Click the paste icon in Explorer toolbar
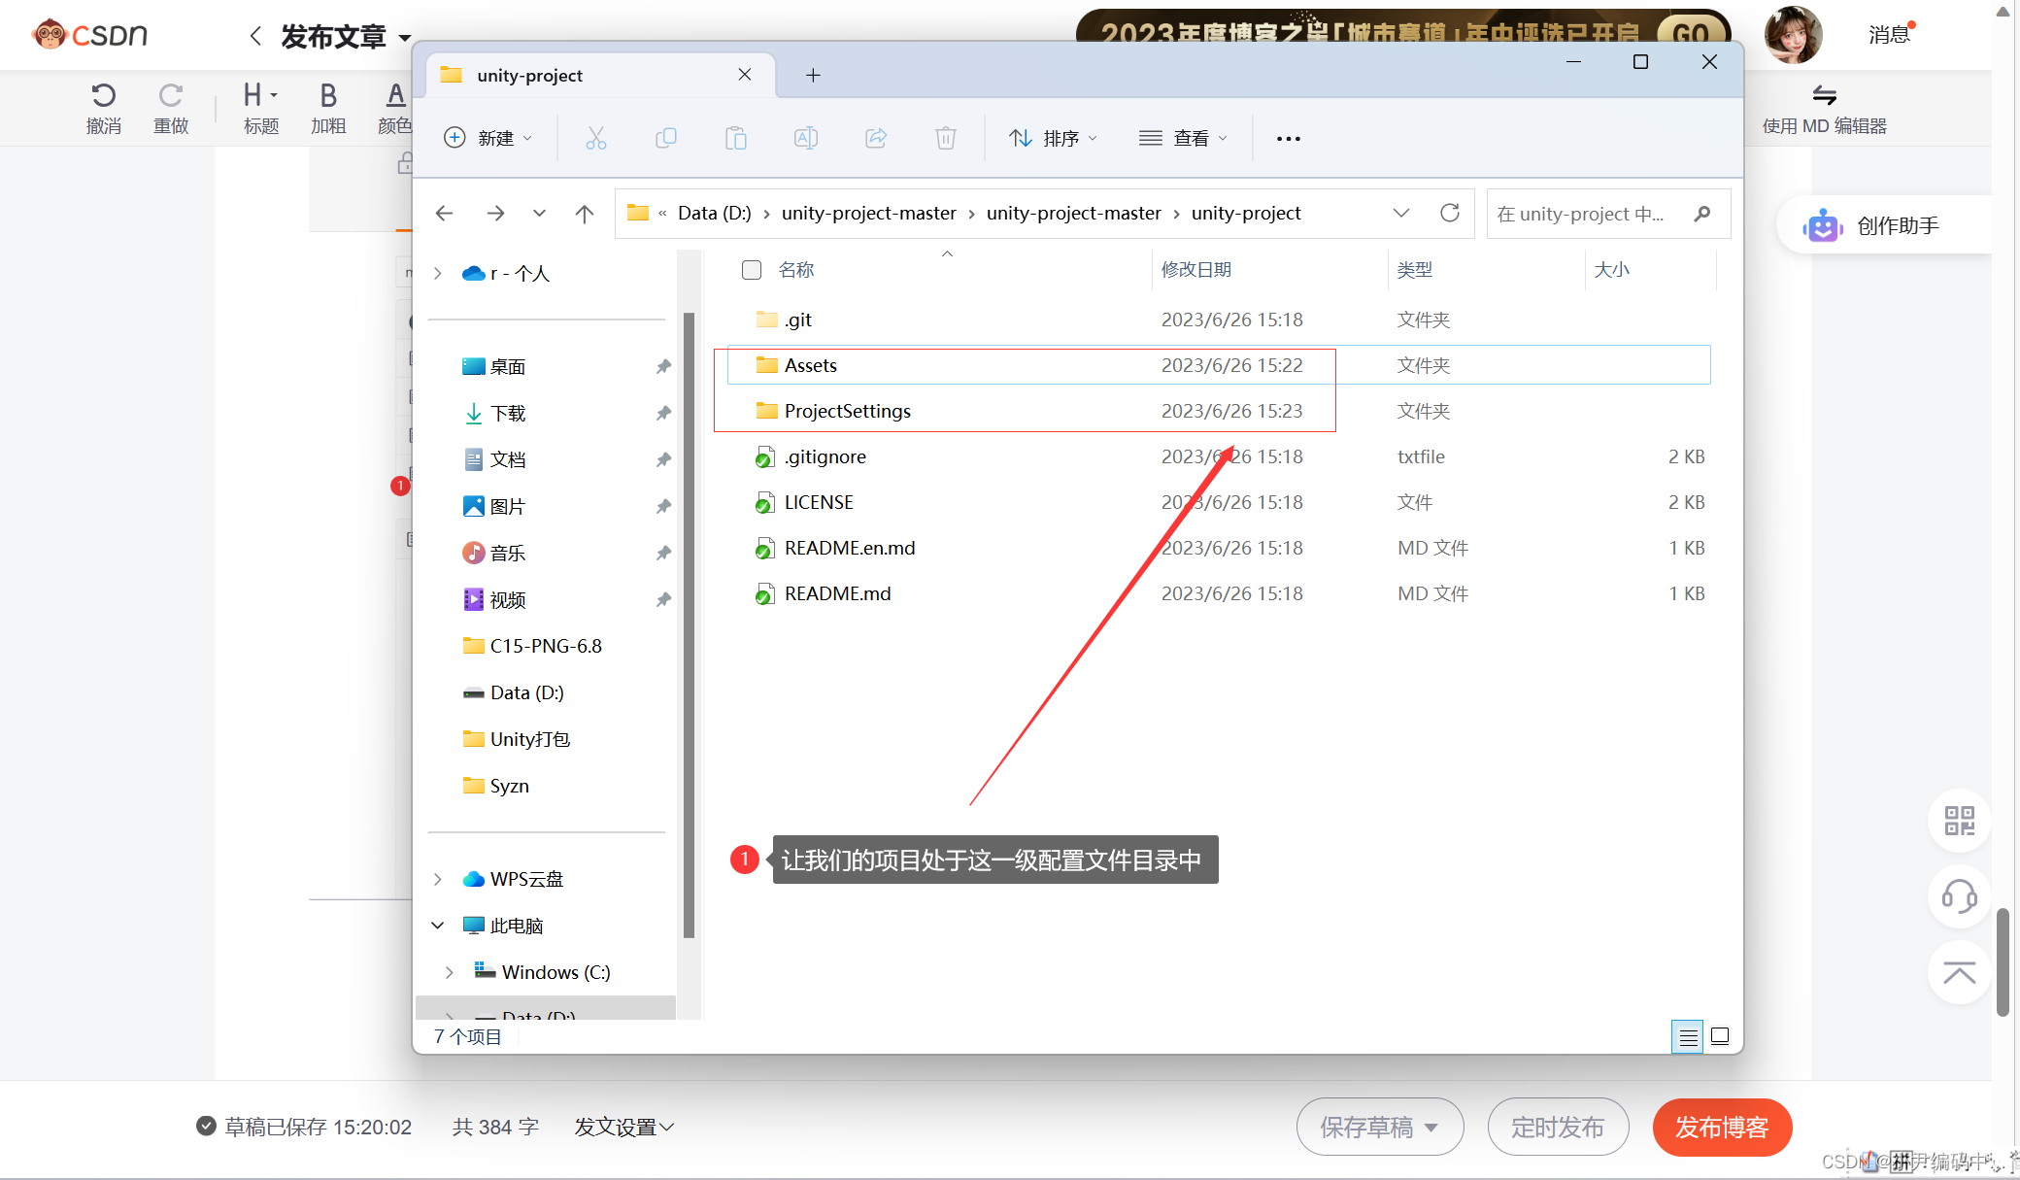The image size is (2020, 1180). point(735,138)
